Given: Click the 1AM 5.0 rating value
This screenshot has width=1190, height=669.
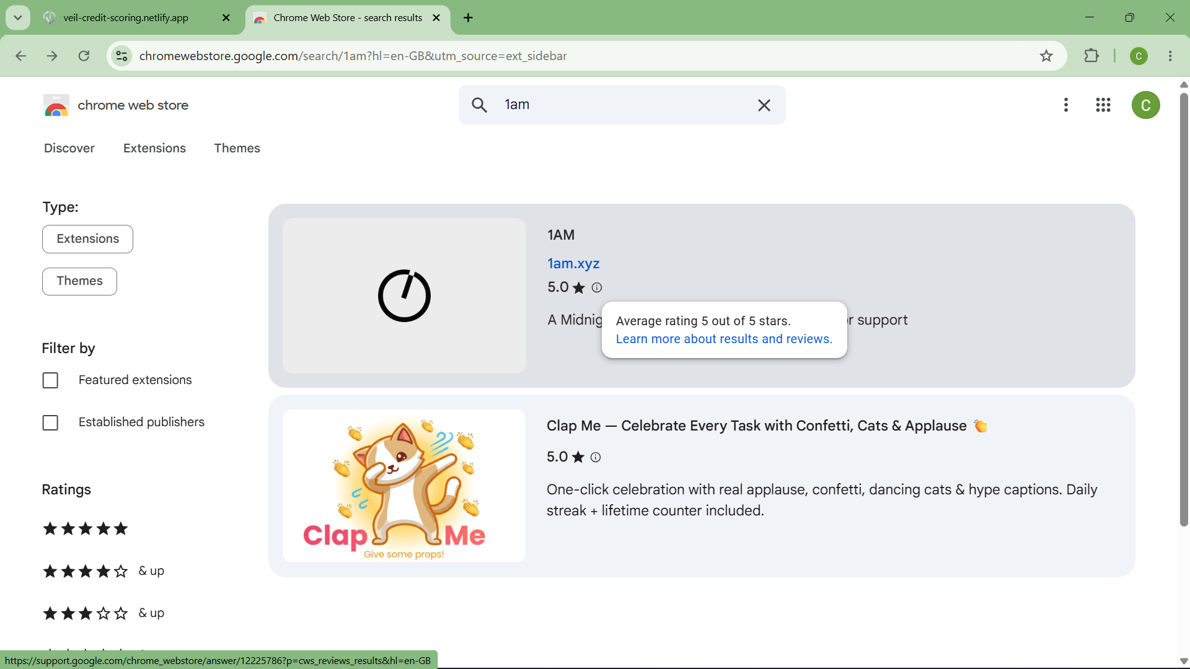Looking at the screenshot, I should (558, 288).
